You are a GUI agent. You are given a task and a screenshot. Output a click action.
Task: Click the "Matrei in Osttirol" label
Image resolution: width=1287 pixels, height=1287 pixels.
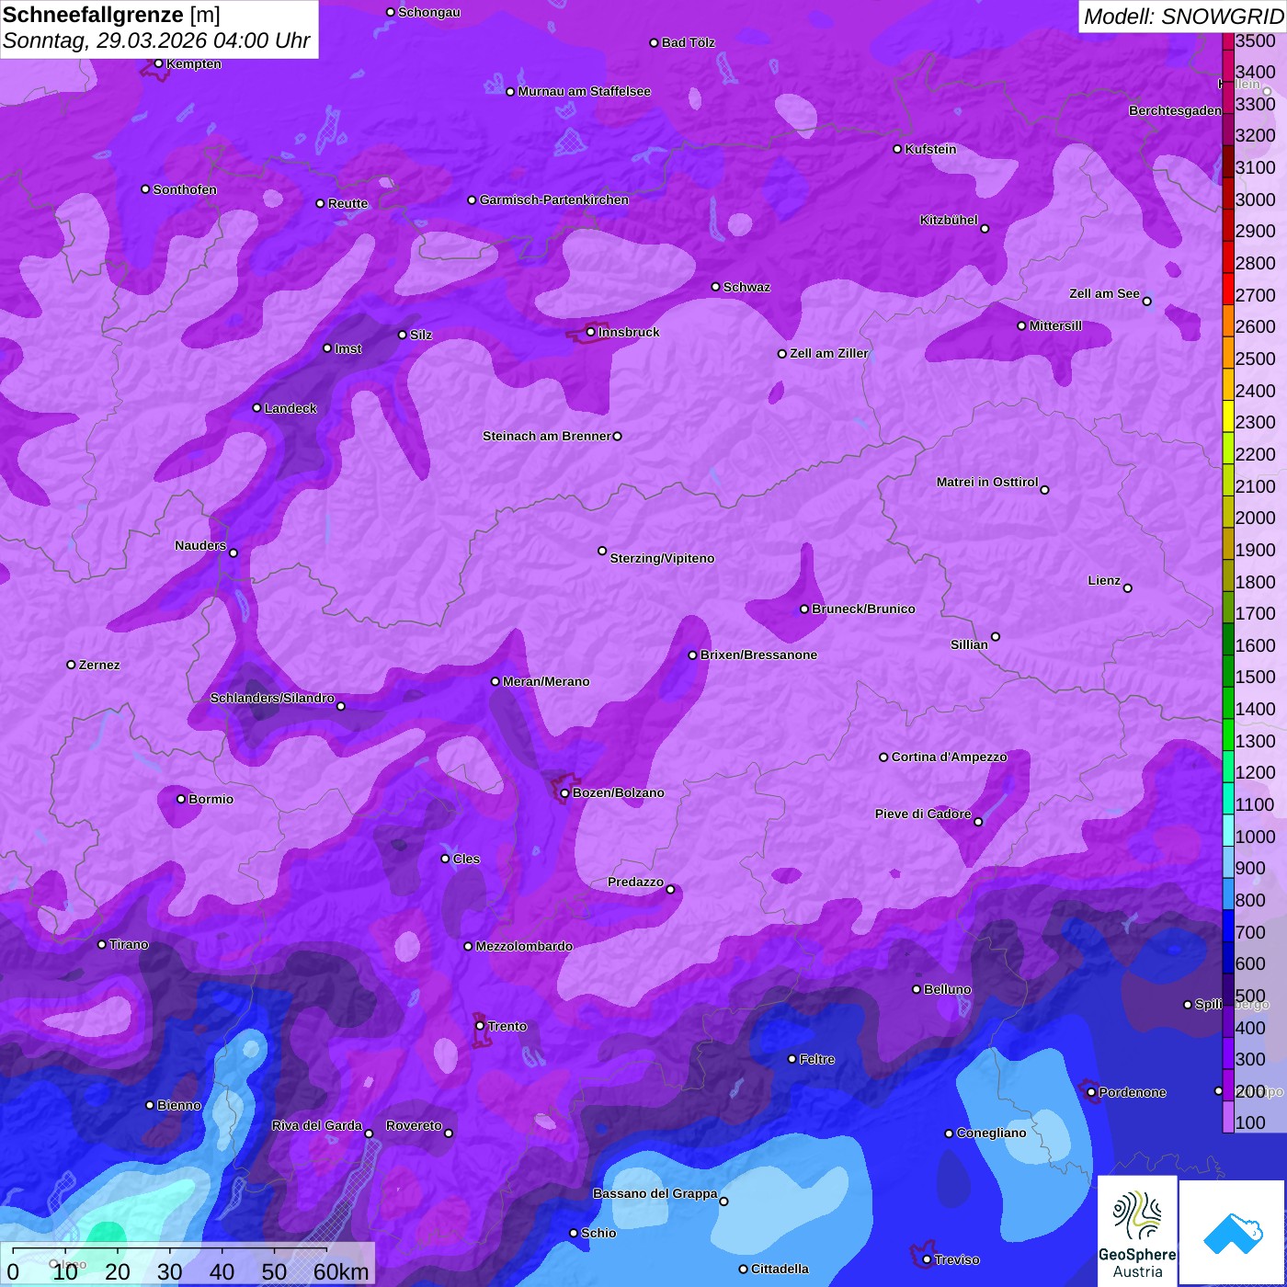987,482
